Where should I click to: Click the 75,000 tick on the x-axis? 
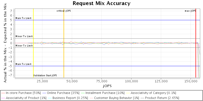coord(101,82)
